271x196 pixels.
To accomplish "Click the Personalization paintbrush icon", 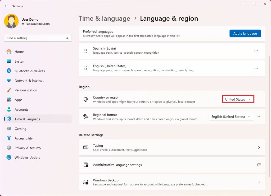I will pos(8,90).
